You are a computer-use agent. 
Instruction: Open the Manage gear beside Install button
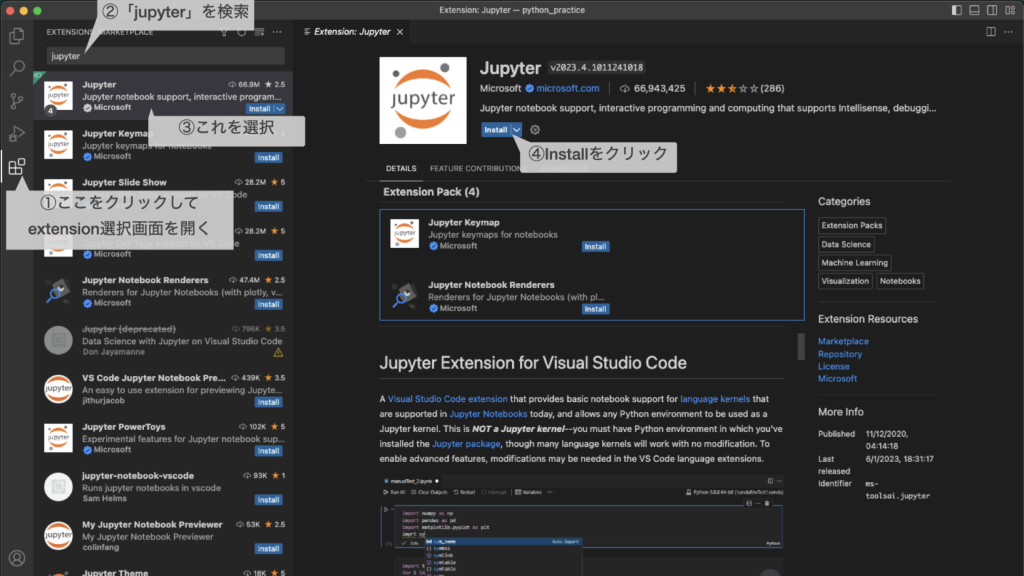[535, 129]
